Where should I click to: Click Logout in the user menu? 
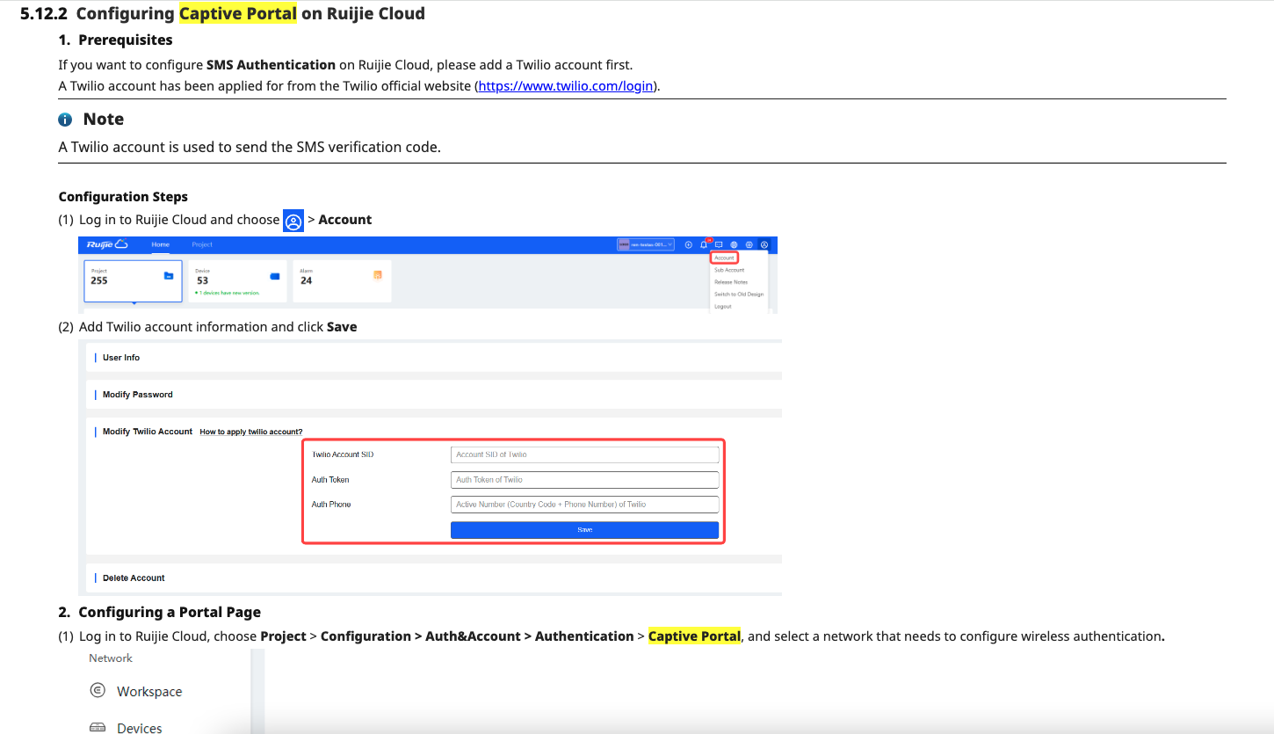click(723, 306)
